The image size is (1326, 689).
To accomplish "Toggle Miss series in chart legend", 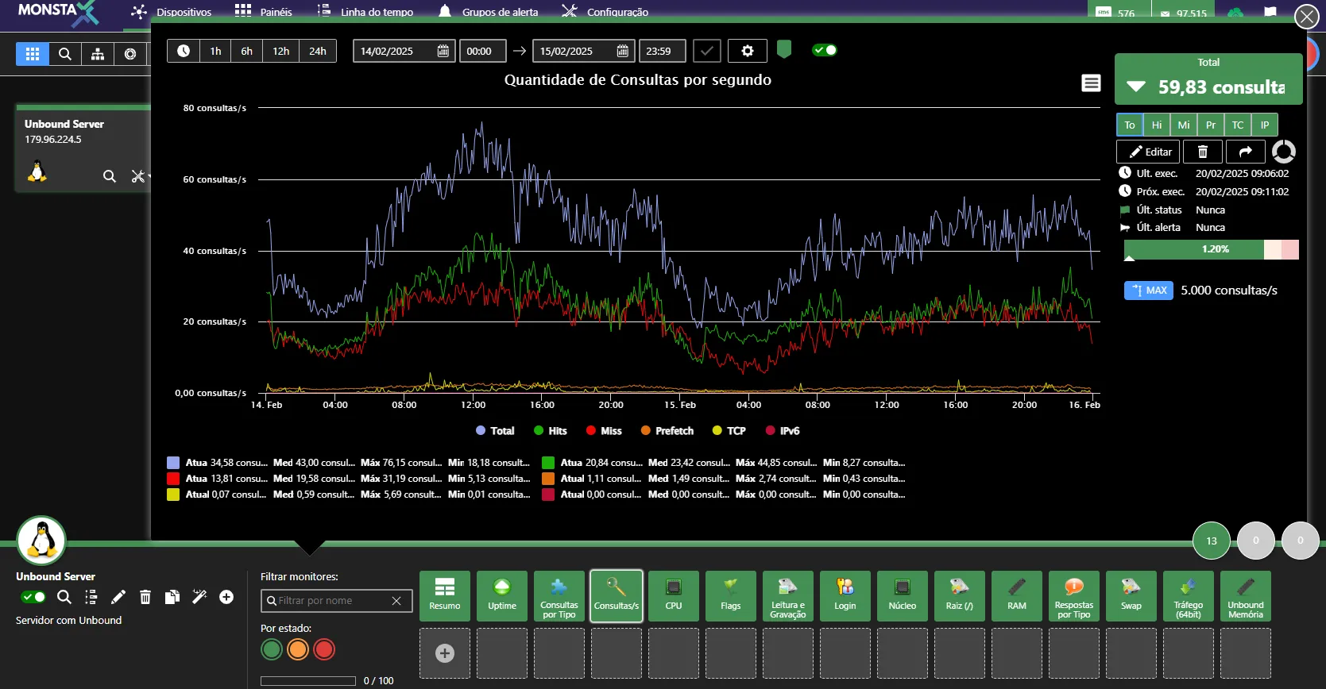I will pos(604,431).
